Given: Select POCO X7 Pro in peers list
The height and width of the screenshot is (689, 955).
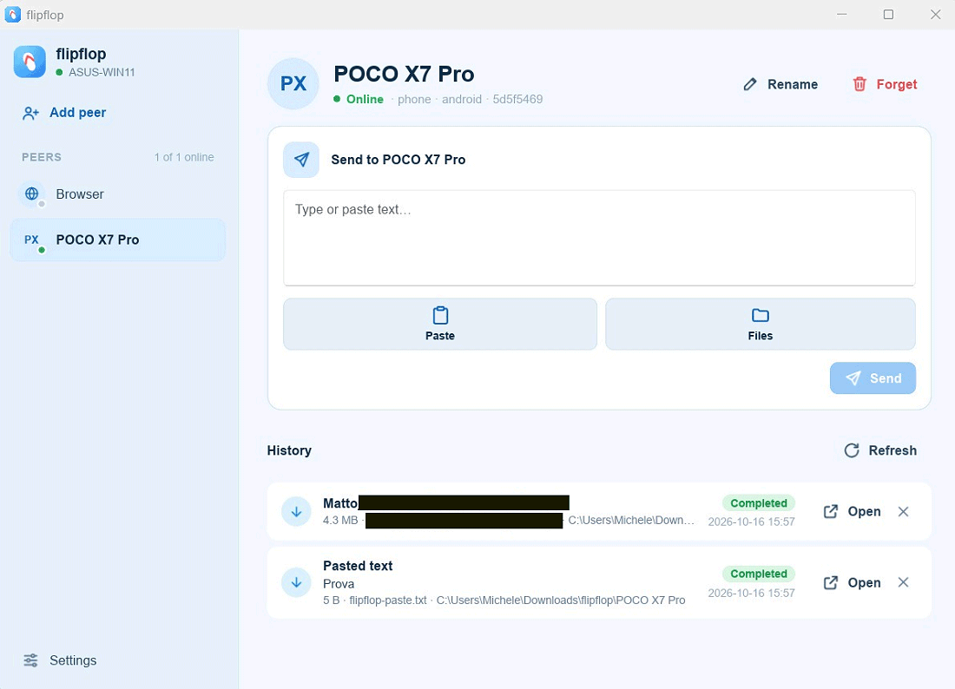Looking at the screenshot, I should pyautogui.click(x=117, y=240).
